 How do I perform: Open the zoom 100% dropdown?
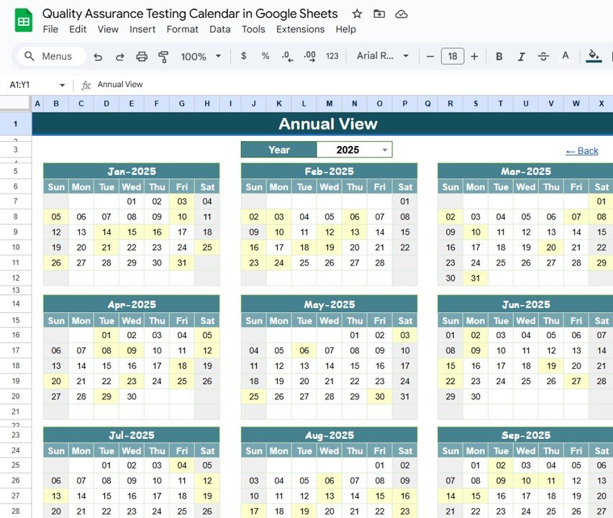199,56
